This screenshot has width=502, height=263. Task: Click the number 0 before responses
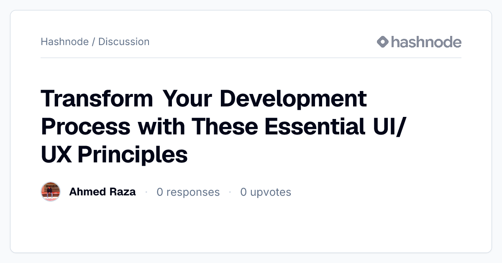tap(160, 192)
